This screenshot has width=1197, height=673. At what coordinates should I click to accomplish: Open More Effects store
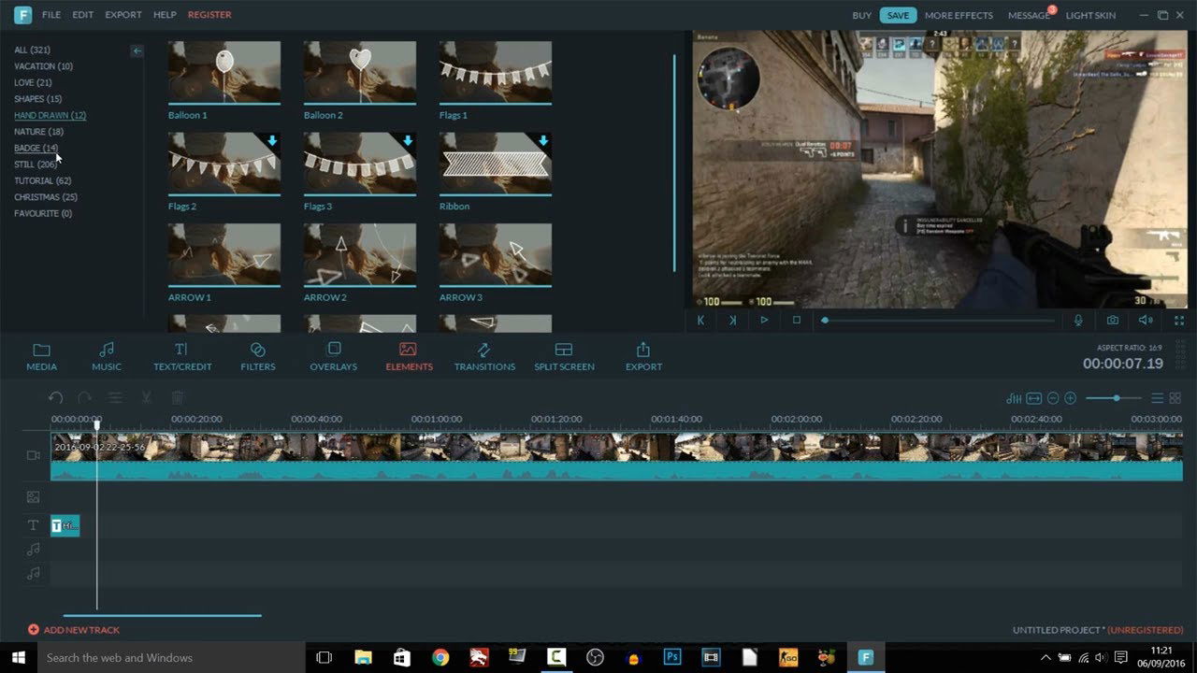tap(959, 15)
